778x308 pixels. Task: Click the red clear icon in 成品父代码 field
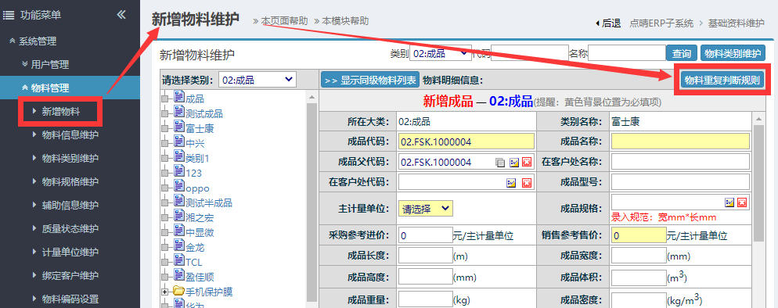(527, 162)
